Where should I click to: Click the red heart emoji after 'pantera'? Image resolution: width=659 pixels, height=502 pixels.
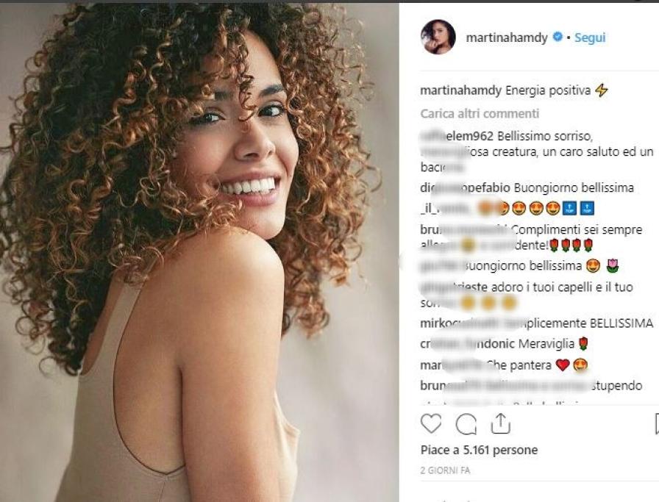563,365
